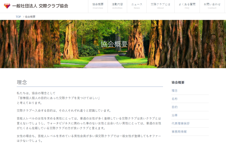Open 代表理事挨拶 in the sidebar
The height and width of the screenshot is (144, 226).
click(x=181, y=124)
